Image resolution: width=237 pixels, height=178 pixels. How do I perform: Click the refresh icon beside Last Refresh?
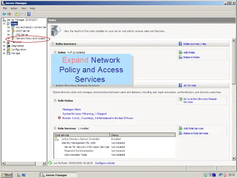50,163
